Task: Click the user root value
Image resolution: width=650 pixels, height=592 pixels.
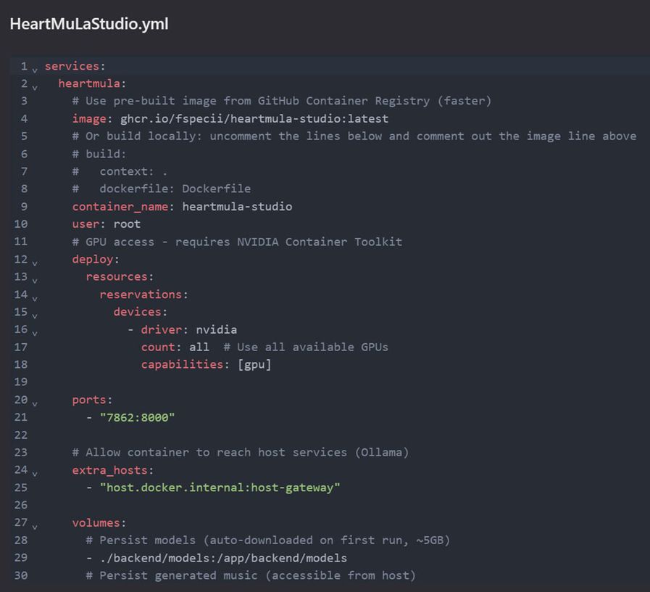Action: click(x=127, y=223)
